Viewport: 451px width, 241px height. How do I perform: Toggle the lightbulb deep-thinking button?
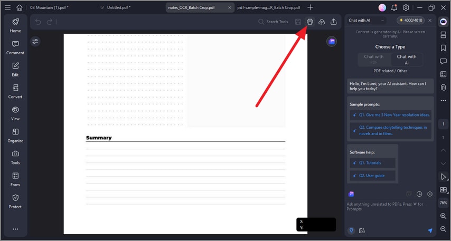point(351,230)
